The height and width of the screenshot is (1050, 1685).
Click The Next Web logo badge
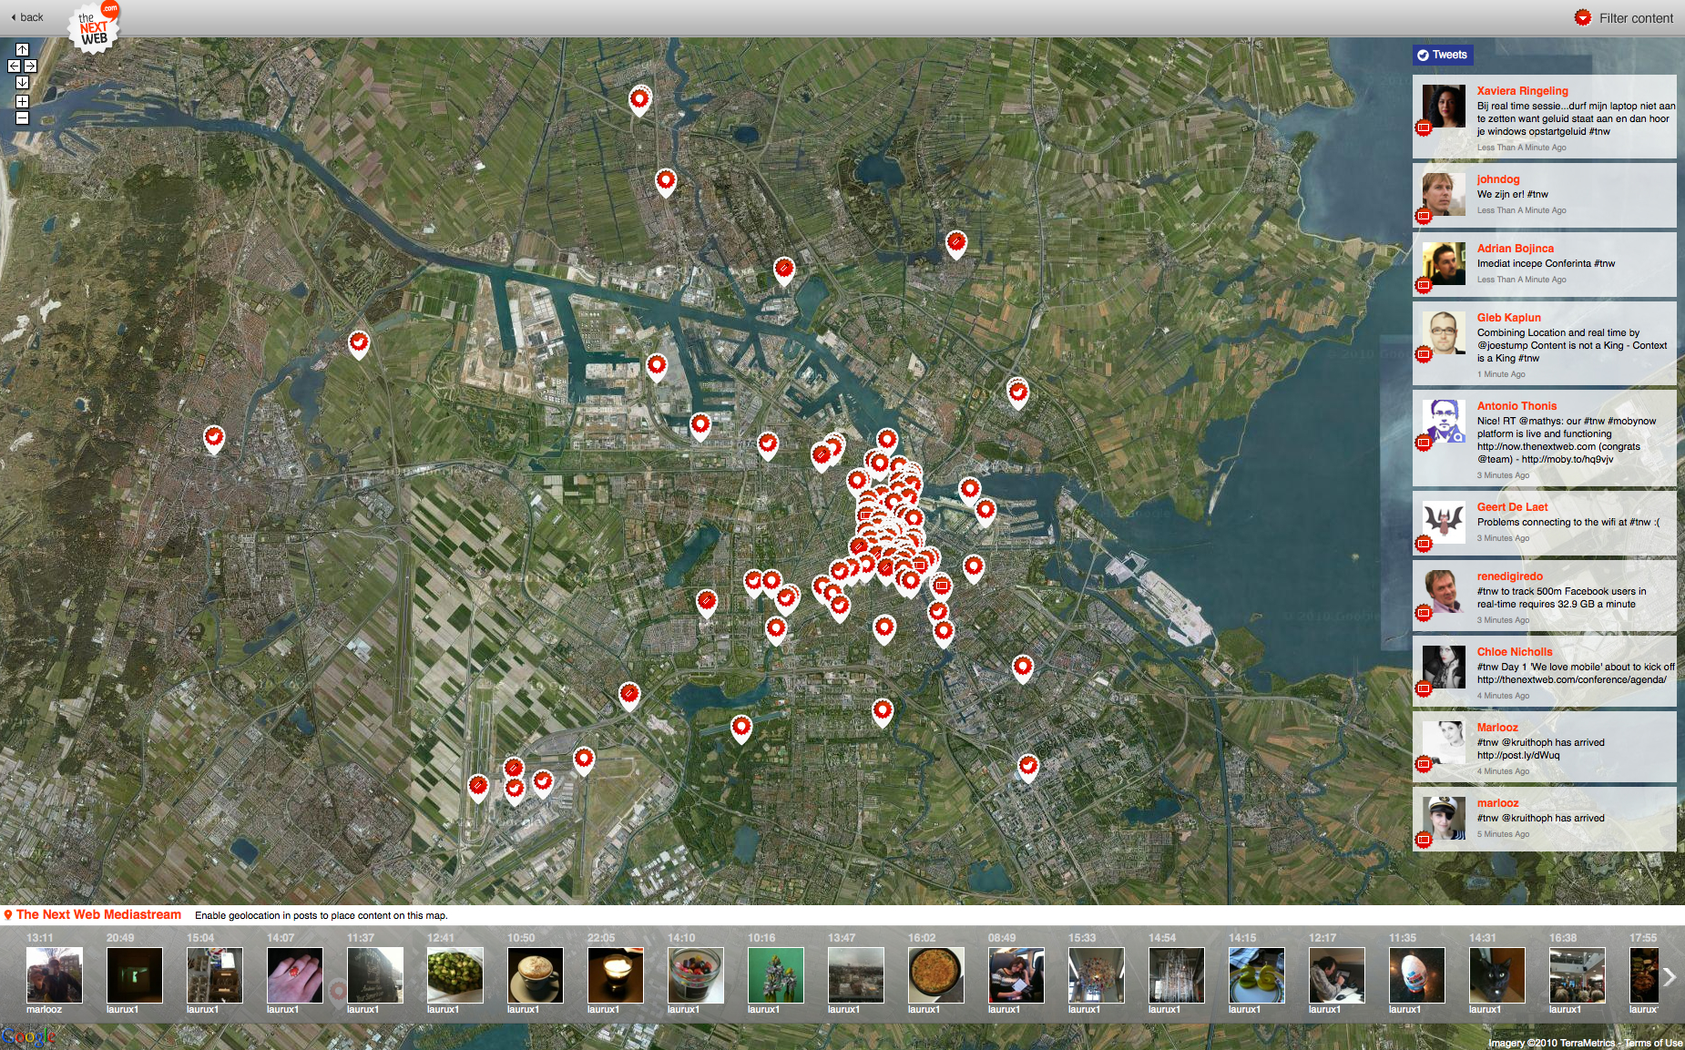pos(94,27)
